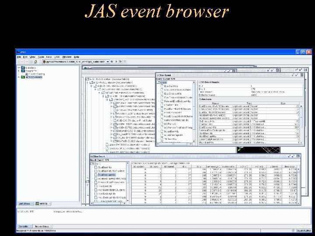Click the Home icon in the toolbar
This screenshot has height=236, width=315.
(x=35, y=62)
